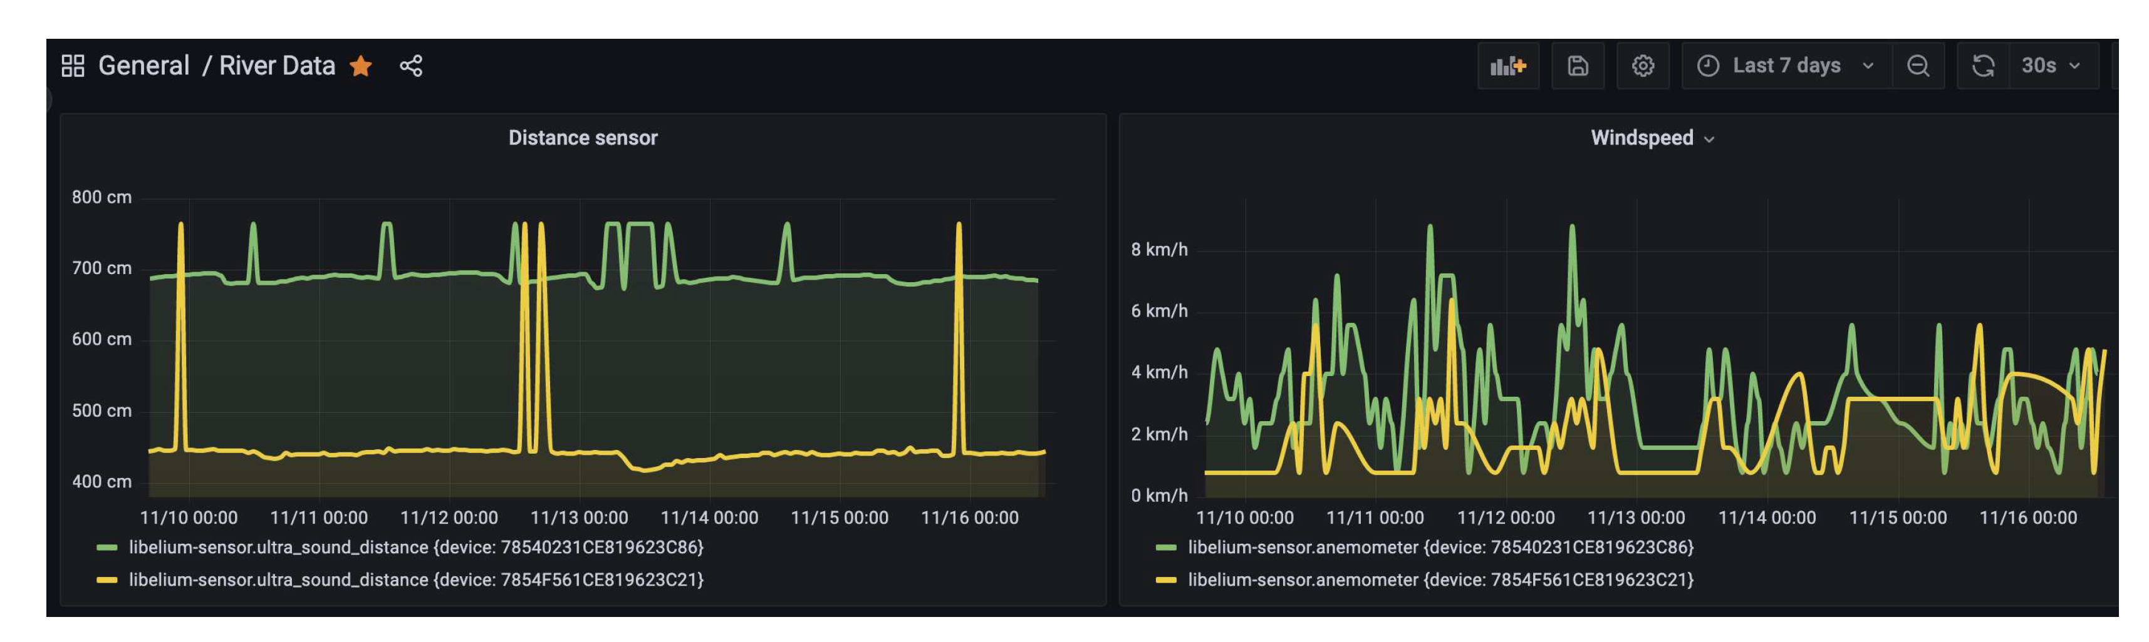Screen dimensions: 2149x642
Task: Open the share dashboard icon
Action: tap(410, 66)
